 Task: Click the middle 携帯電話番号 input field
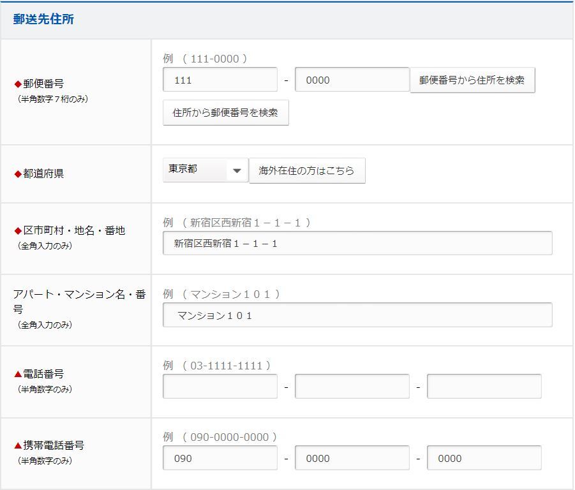click(352, 458)
